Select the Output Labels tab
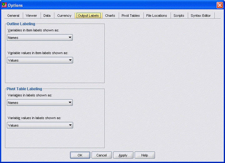Viewport: 225px width, 163px height. [x=88, y=16]
